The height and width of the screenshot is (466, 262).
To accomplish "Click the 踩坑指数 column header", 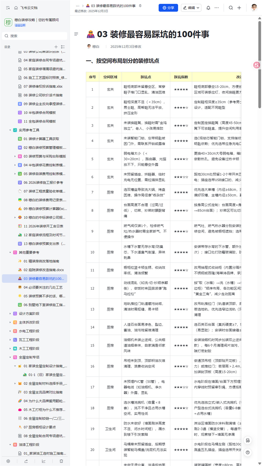I will [x=181, y=77].
